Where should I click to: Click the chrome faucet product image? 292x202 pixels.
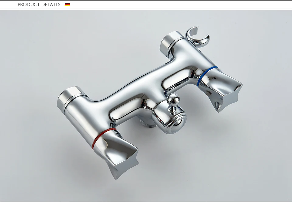click(x=146, y=106)
